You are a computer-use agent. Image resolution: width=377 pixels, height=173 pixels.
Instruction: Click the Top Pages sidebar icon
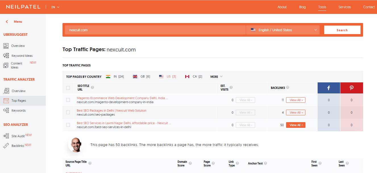(x=6, y=101)
